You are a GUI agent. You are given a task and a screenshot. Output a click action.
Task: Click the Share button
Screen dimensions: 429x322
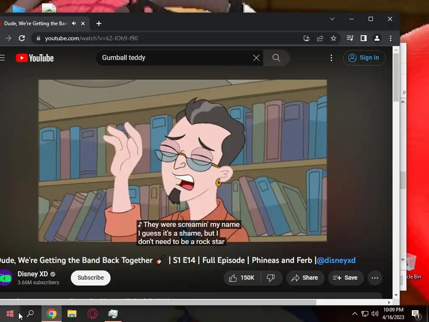point(305,278)
